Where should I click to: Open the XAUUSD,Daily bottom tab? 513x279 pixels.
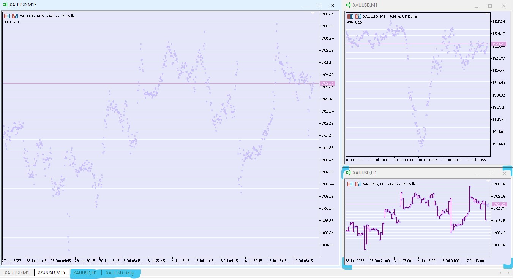click(x=120, y=273)
